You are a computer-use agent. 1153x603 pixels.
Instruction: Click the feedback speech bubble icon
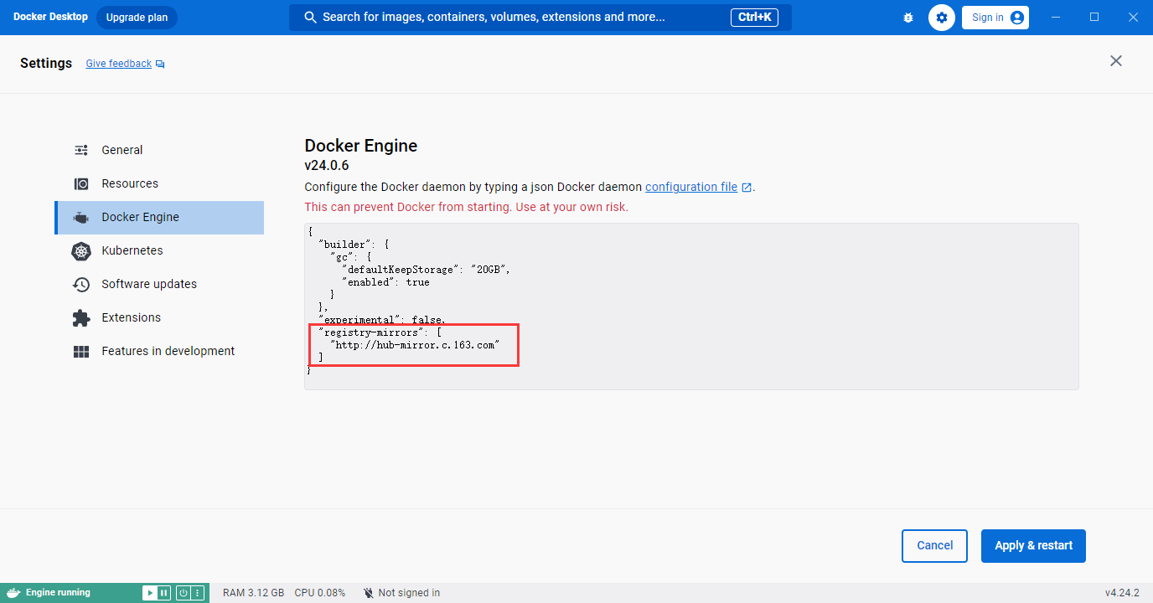160,64
